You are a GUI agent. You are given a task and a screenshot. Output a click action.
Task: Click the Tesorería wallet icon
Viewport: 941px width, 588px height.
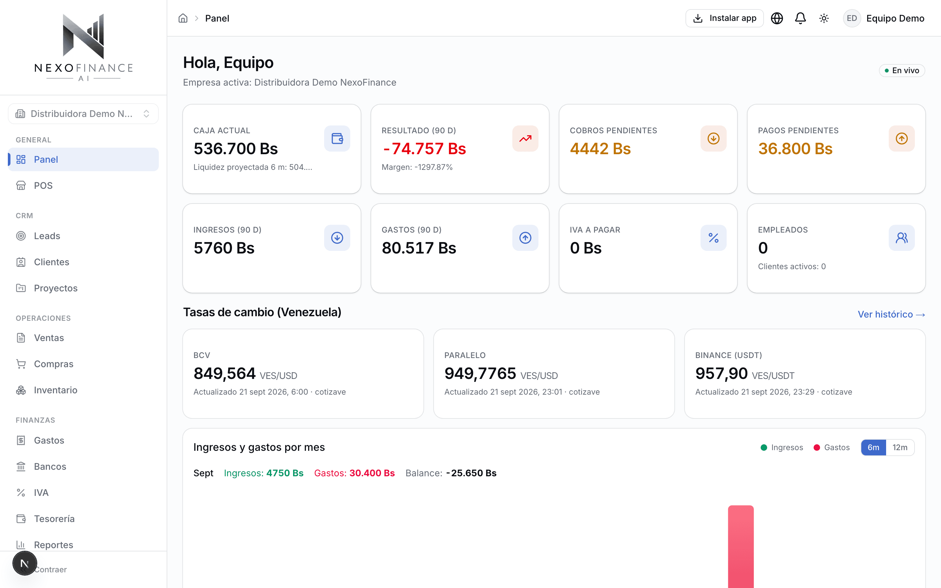pyautogui.click(x=21, y=519)
